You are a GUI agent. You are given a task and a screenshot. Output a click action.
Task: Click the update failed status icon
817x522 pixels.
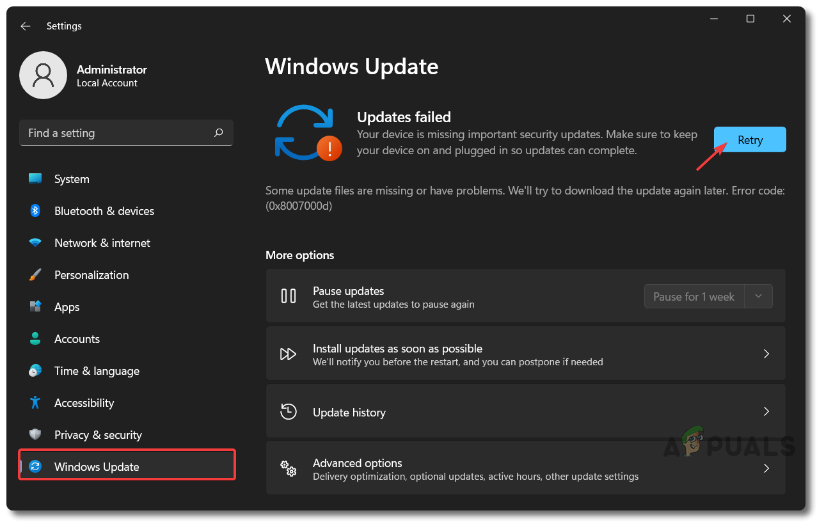(308, 132)
